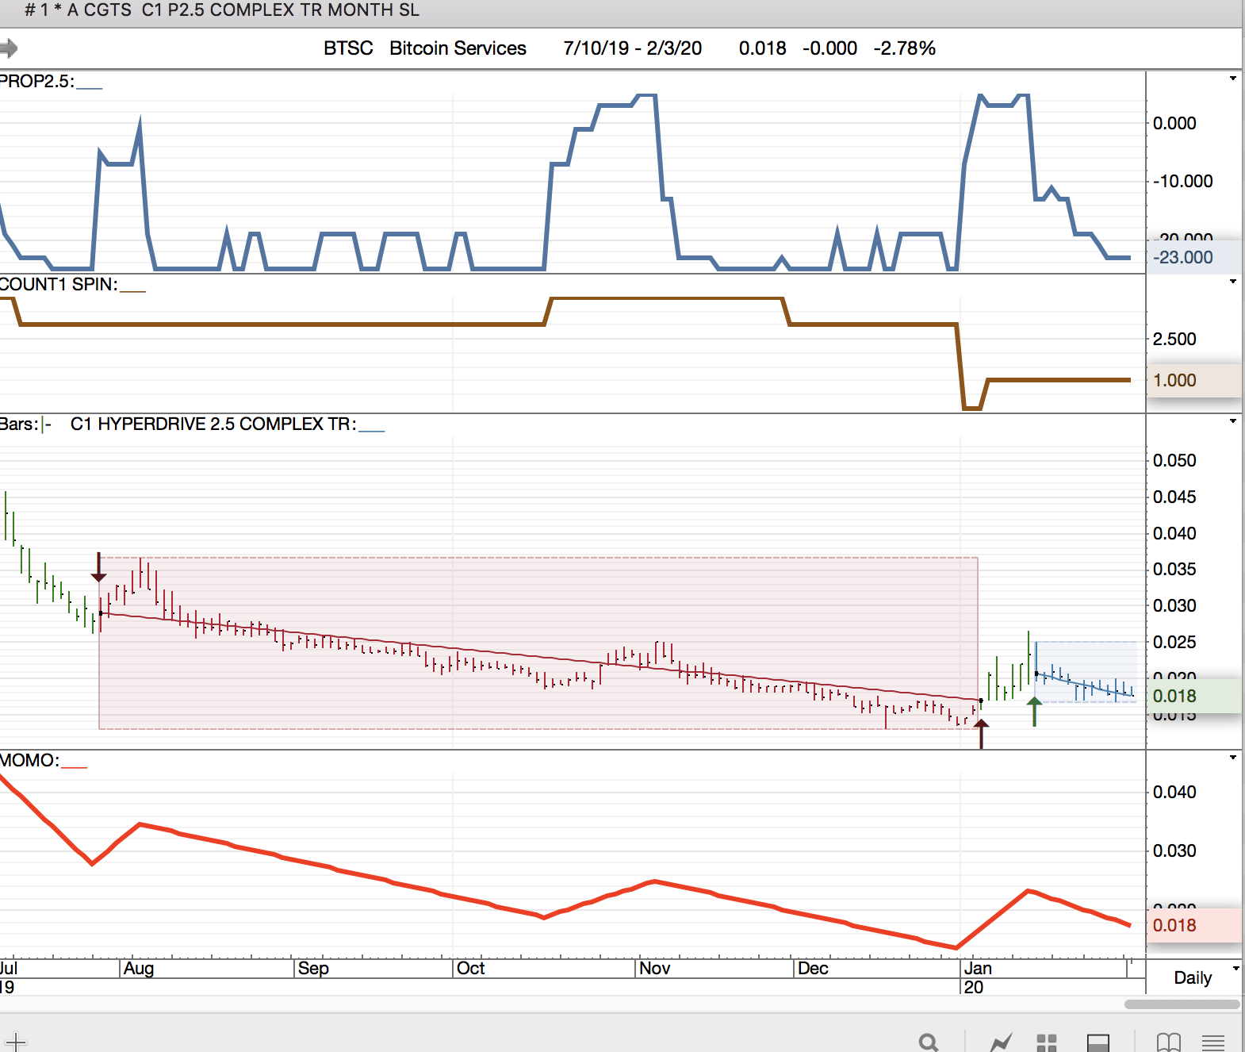Open the MOMO pane dropdown arrow
Screen dimensions: 1245x1052
(x=1233, y=758)
